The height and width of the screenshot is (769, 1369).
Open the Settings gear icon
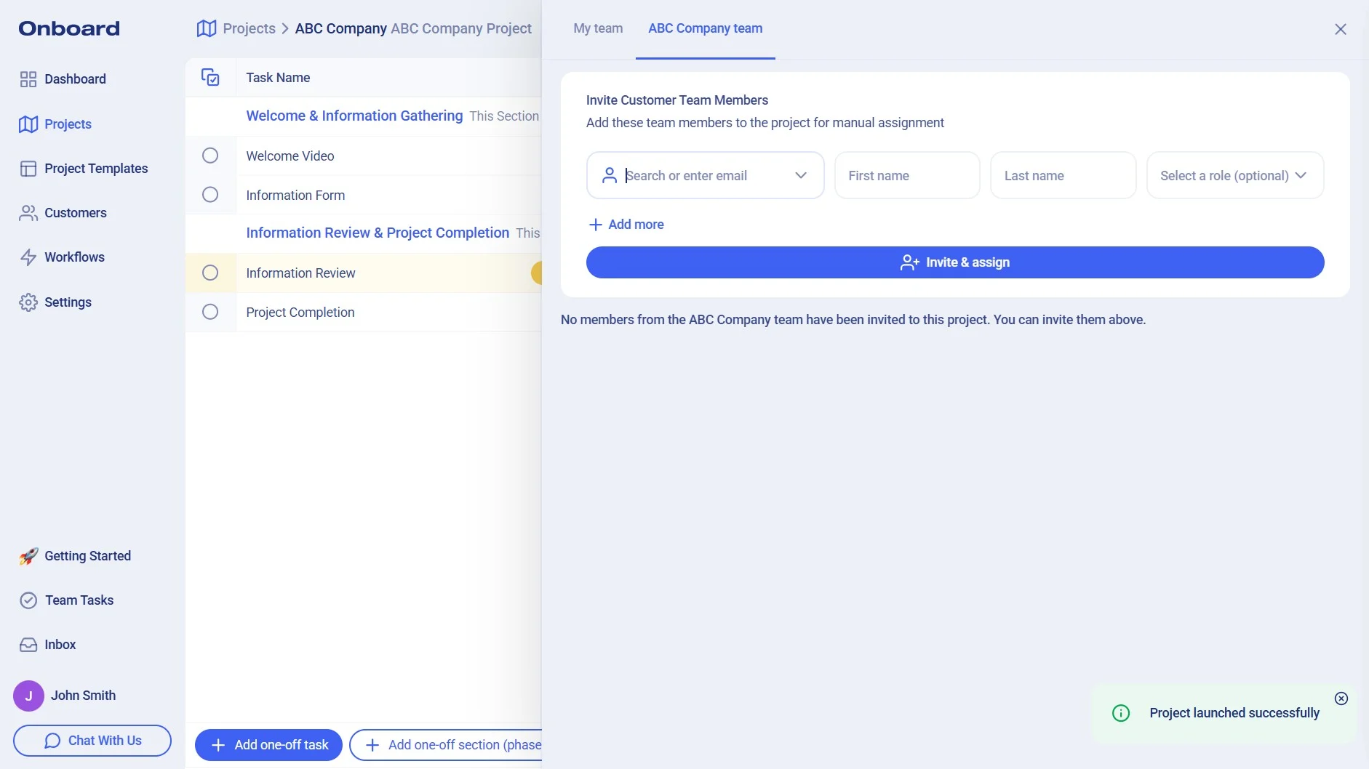point(28,302)
